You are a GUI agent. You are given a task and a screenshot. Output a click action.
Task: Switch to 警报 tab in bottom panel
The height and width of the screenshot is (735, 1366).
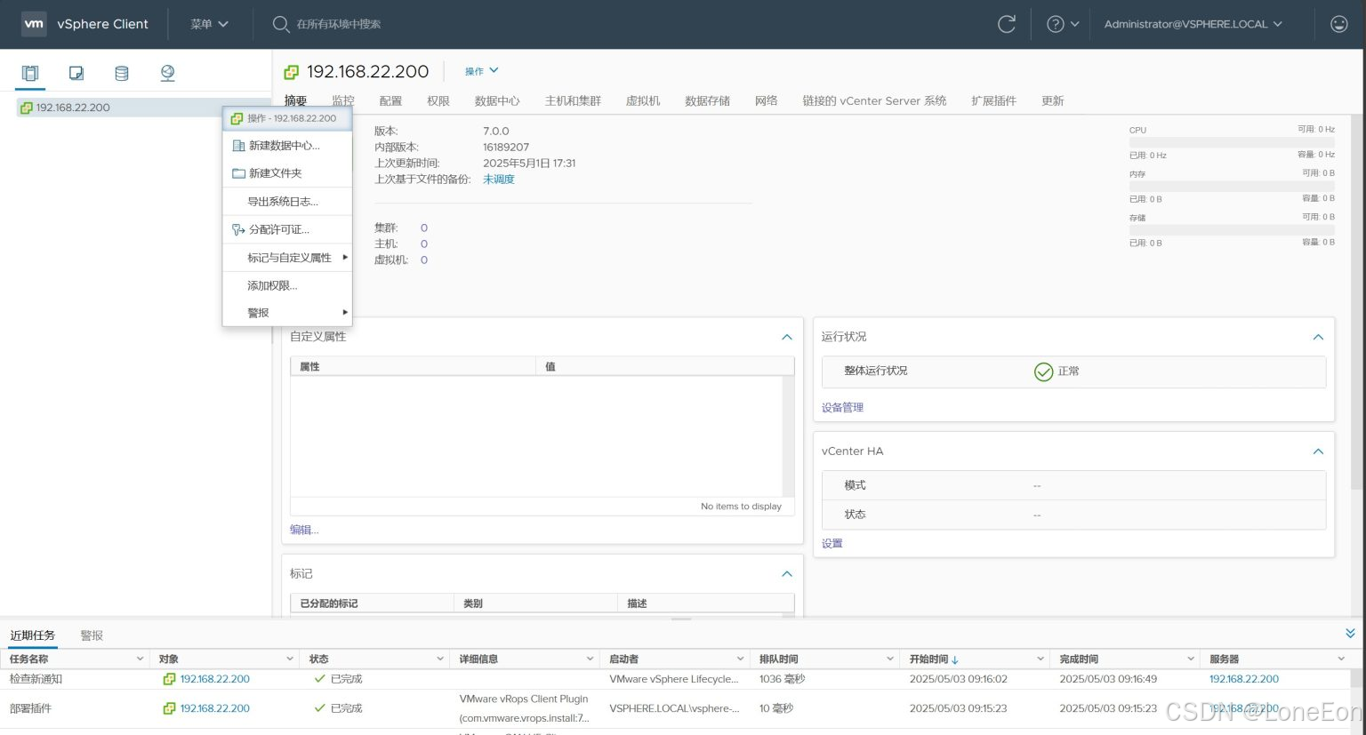pyautogui.click(x=92, y=635)
